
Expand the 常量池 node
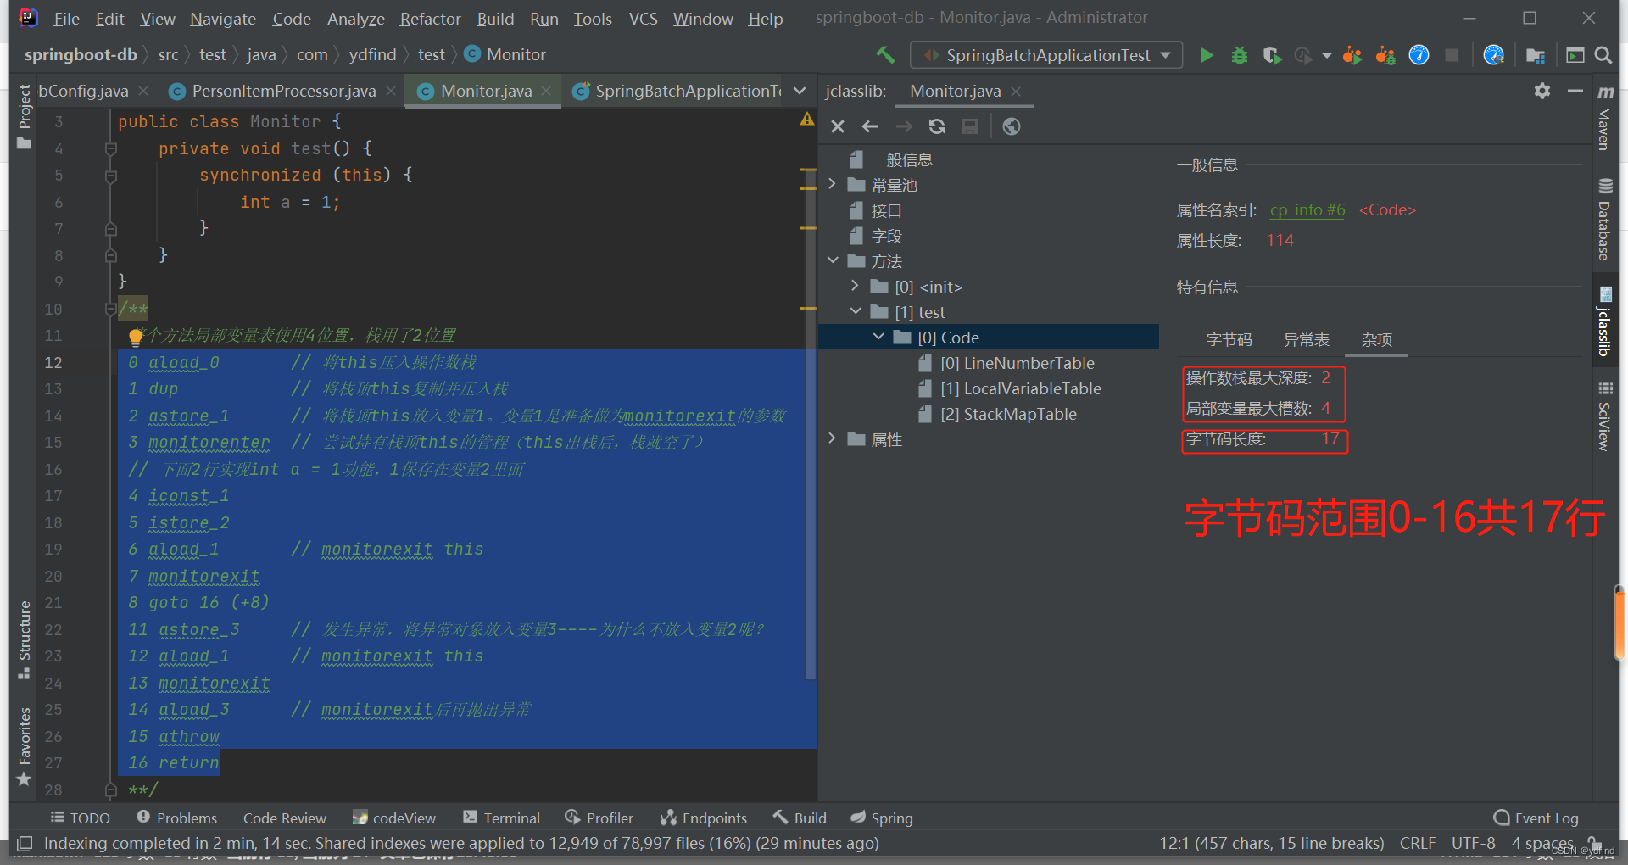tap(832, 184)
